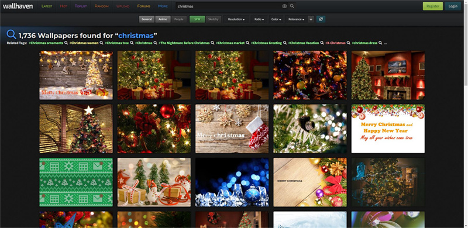
Task: Click the wallhaven logo
Action: [x=18, y=6]
